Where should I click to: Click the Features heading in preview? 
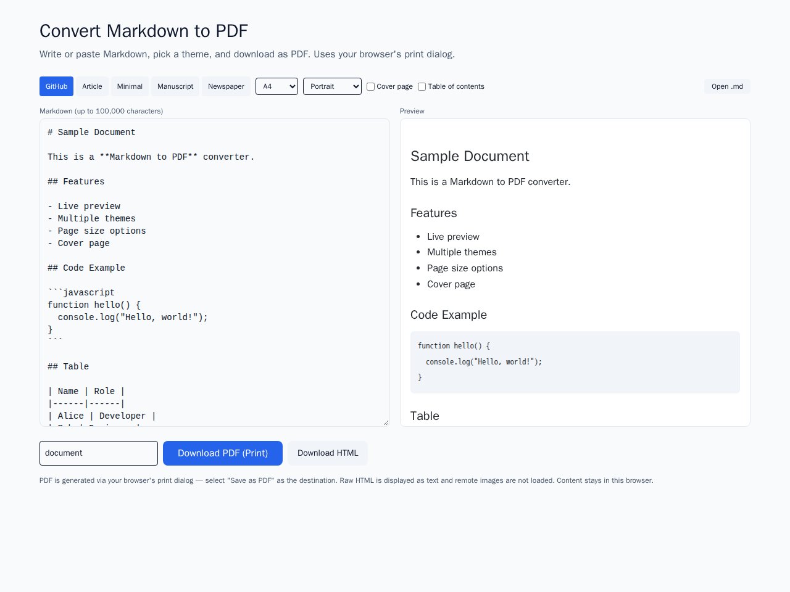coord(434,213)
